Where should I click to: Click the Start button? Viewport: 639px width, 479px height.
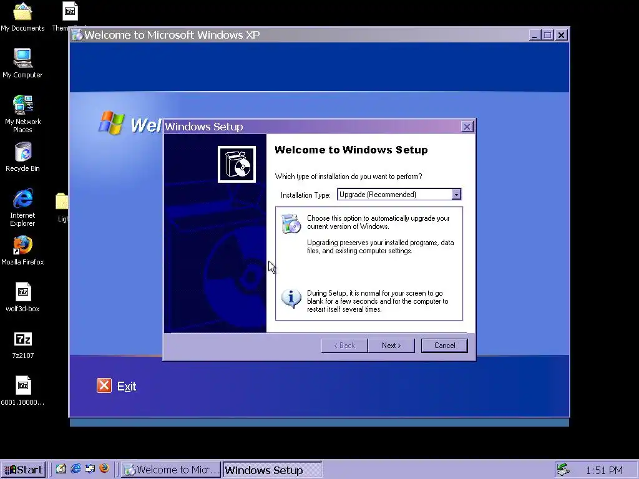[23, 470]
